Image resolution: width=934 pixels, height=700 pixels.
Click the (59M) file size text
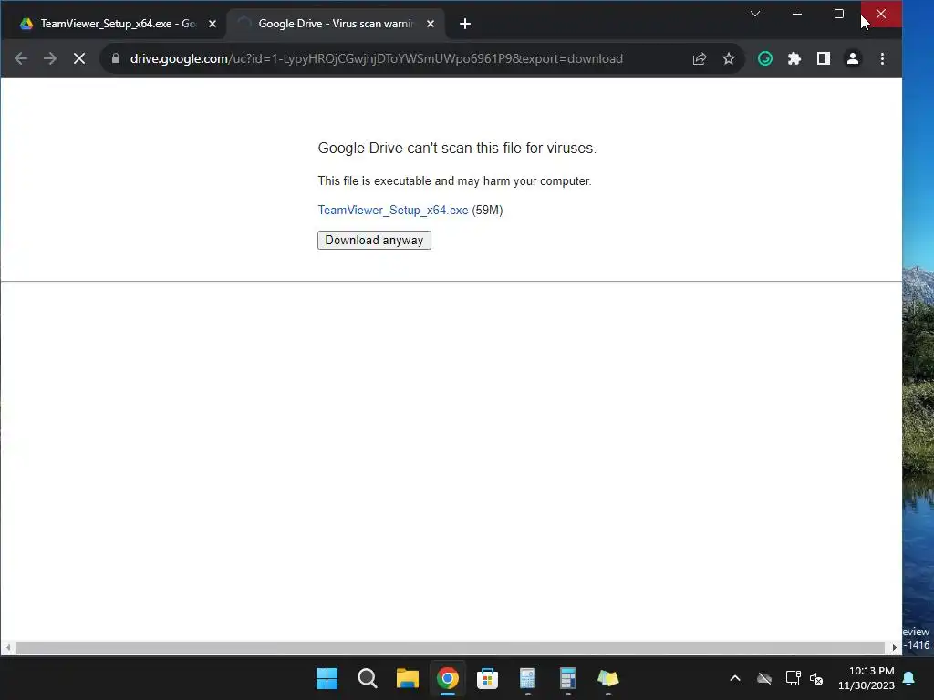[487, 211]
